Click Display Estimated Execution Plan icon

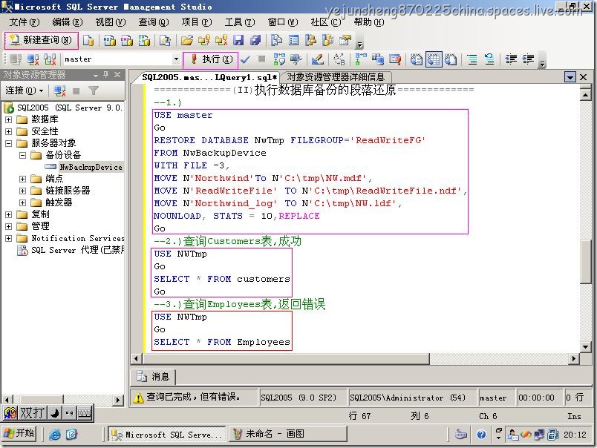point(279,59)
